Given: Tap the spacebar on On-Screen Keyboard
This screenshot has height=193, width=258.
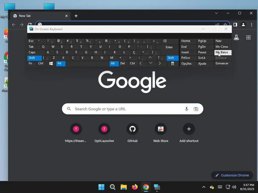Looking at the screenshot, I should coord(87,64).
